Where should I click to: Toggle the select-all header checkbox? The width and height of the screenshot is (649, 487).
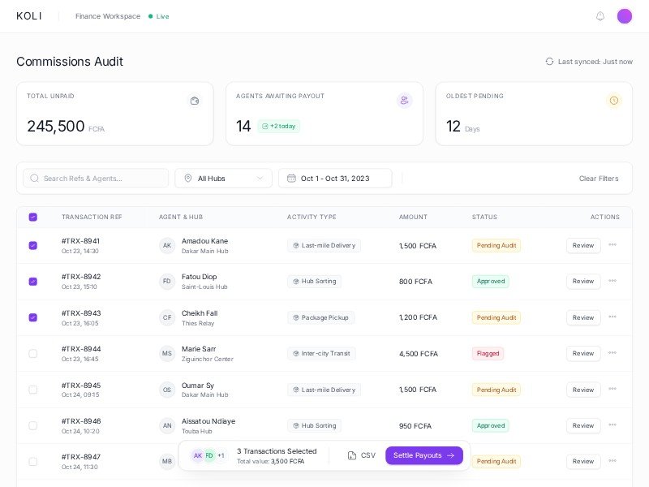pyautogui.click(x=33, y=218)
